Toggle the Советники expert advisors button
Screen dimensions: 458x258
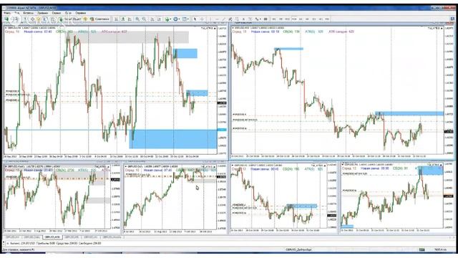point(100,19)
